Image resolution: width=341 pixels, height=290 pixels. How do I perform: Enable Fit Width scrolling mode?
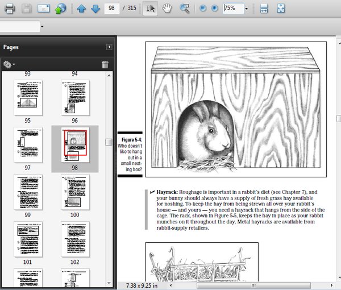(x=264, y=9)
